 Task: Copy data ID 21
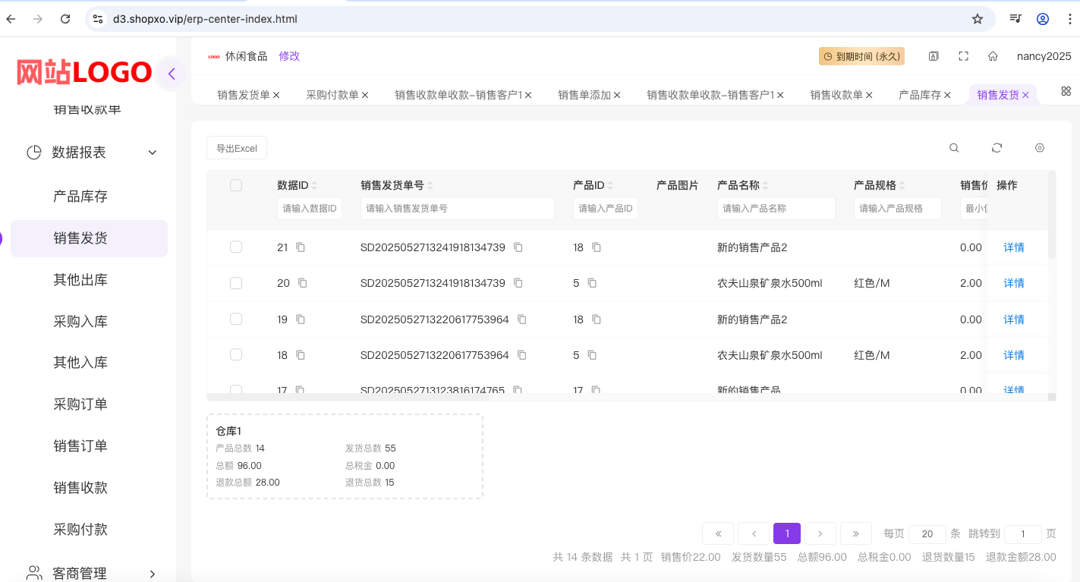click(x=301, y=247)
